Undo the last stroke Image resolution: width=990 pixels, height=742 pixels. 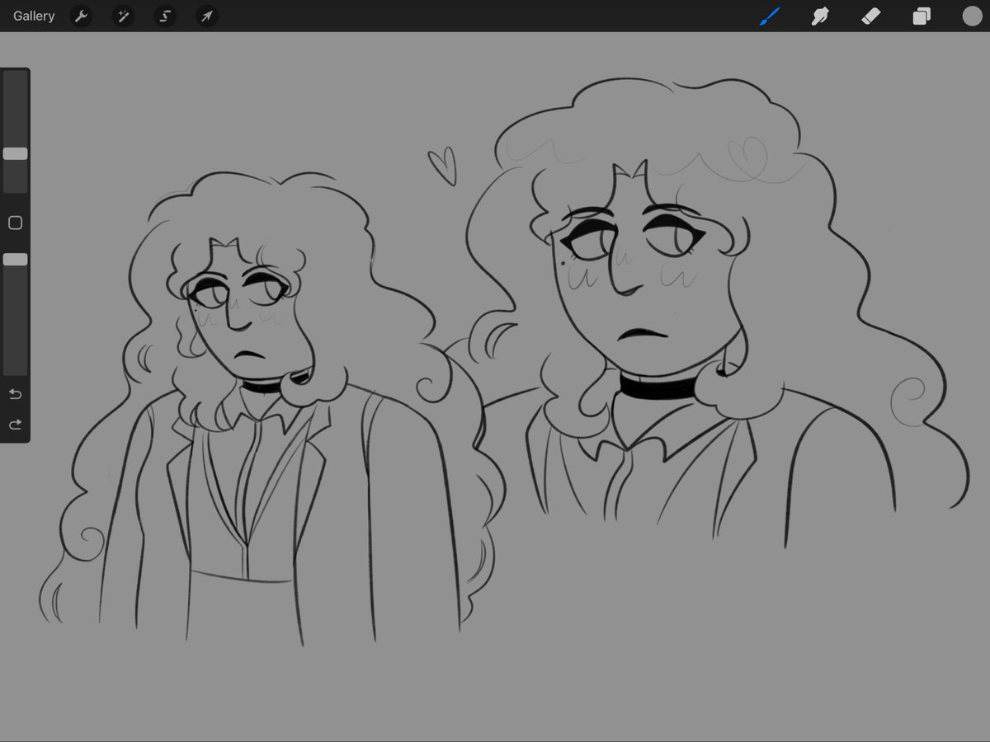[15, 394]
